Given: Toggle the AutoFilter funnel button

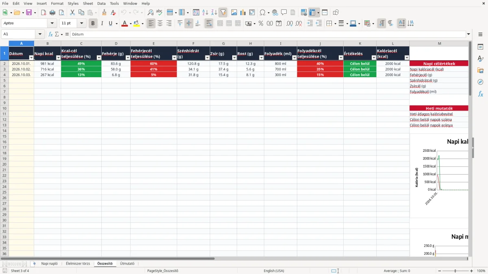Looking at the screenshot, I should [223, 13].
